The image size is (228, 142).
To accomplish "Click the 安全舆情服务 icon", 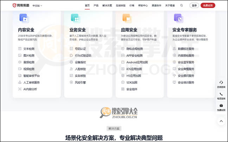I will click(x=174, y=69).
